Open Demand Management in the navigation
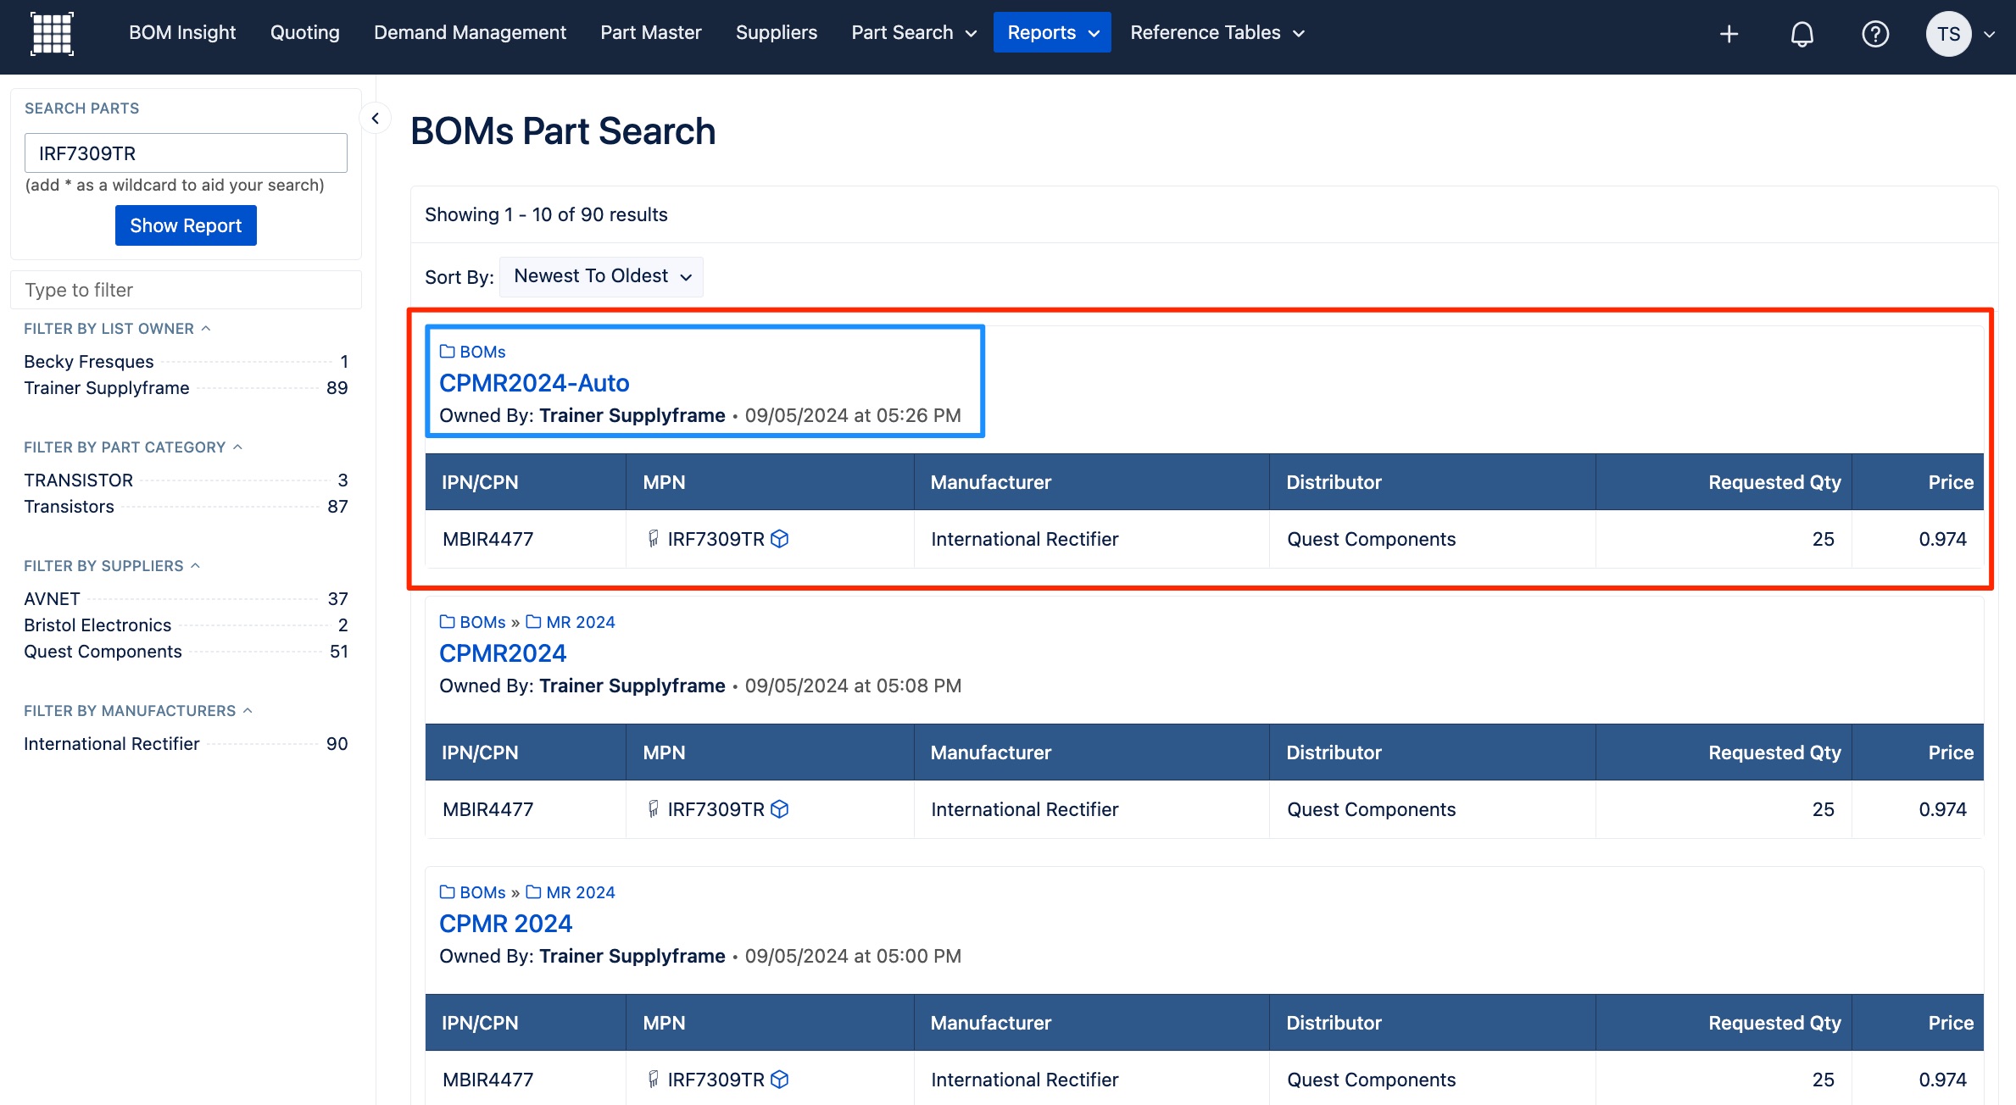Screen dimensions: 2016x1105 click(470, 32)
